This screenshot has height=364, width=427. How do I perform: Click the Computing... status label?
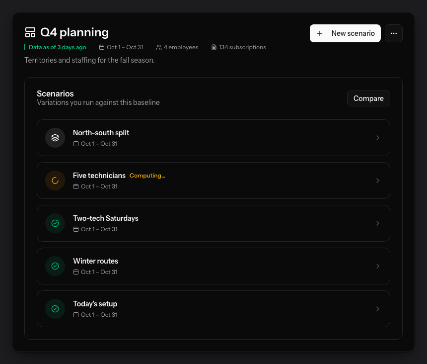click(x=147, y=176)
